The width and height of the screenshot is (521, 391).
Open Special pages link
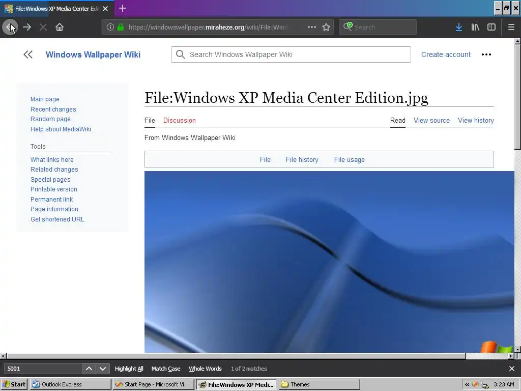[50, 180]
